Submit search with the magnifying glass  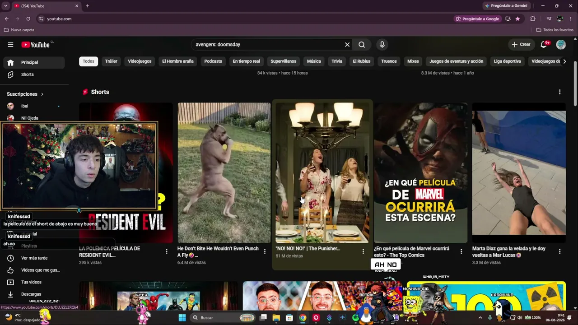[362, 45]
